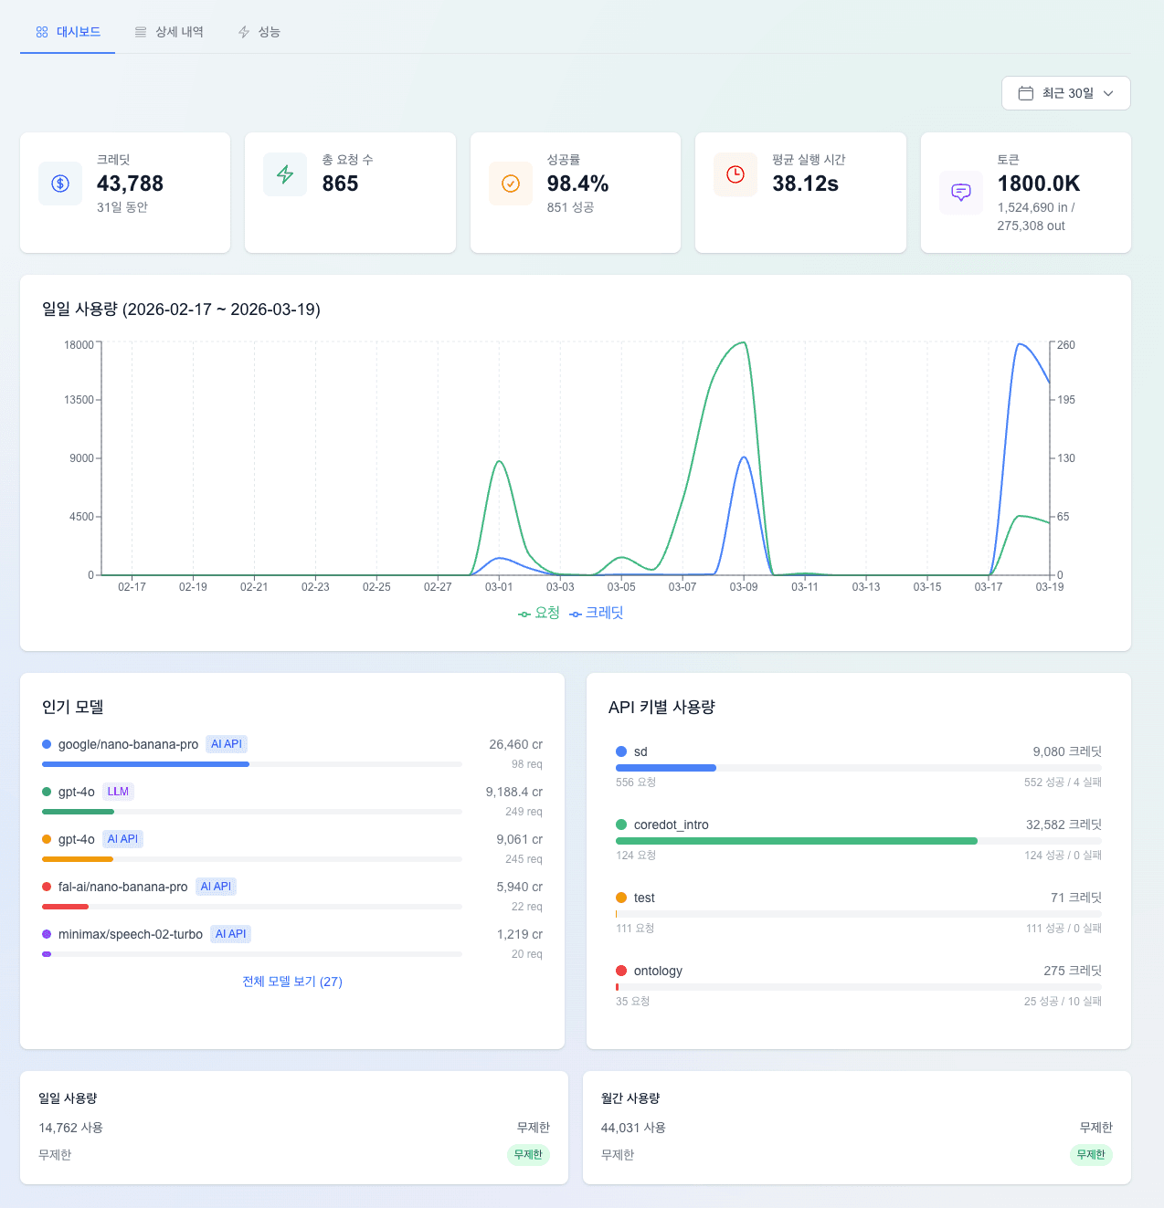
Task: Open the 전체 모델 보기 (27) link
Action: coord(292,982)
